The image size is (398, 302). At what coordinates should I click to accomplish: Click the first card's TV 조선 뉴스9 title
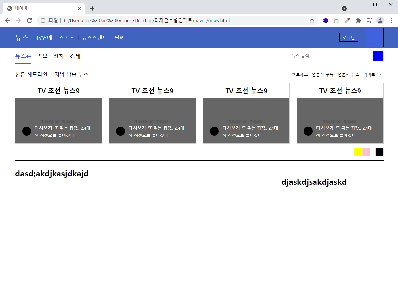[58, 91]
